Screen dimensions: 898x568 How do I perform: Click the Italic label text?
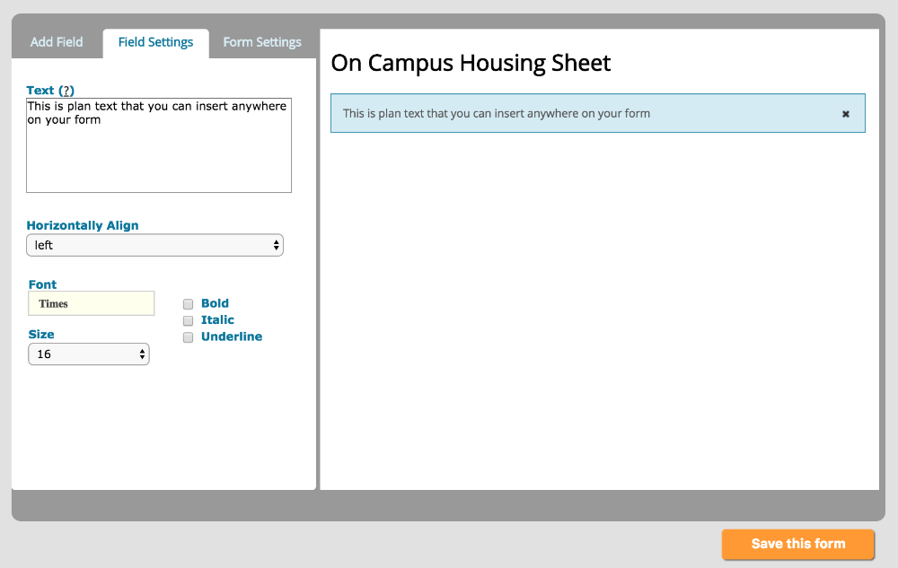click(x=217, y=319)
